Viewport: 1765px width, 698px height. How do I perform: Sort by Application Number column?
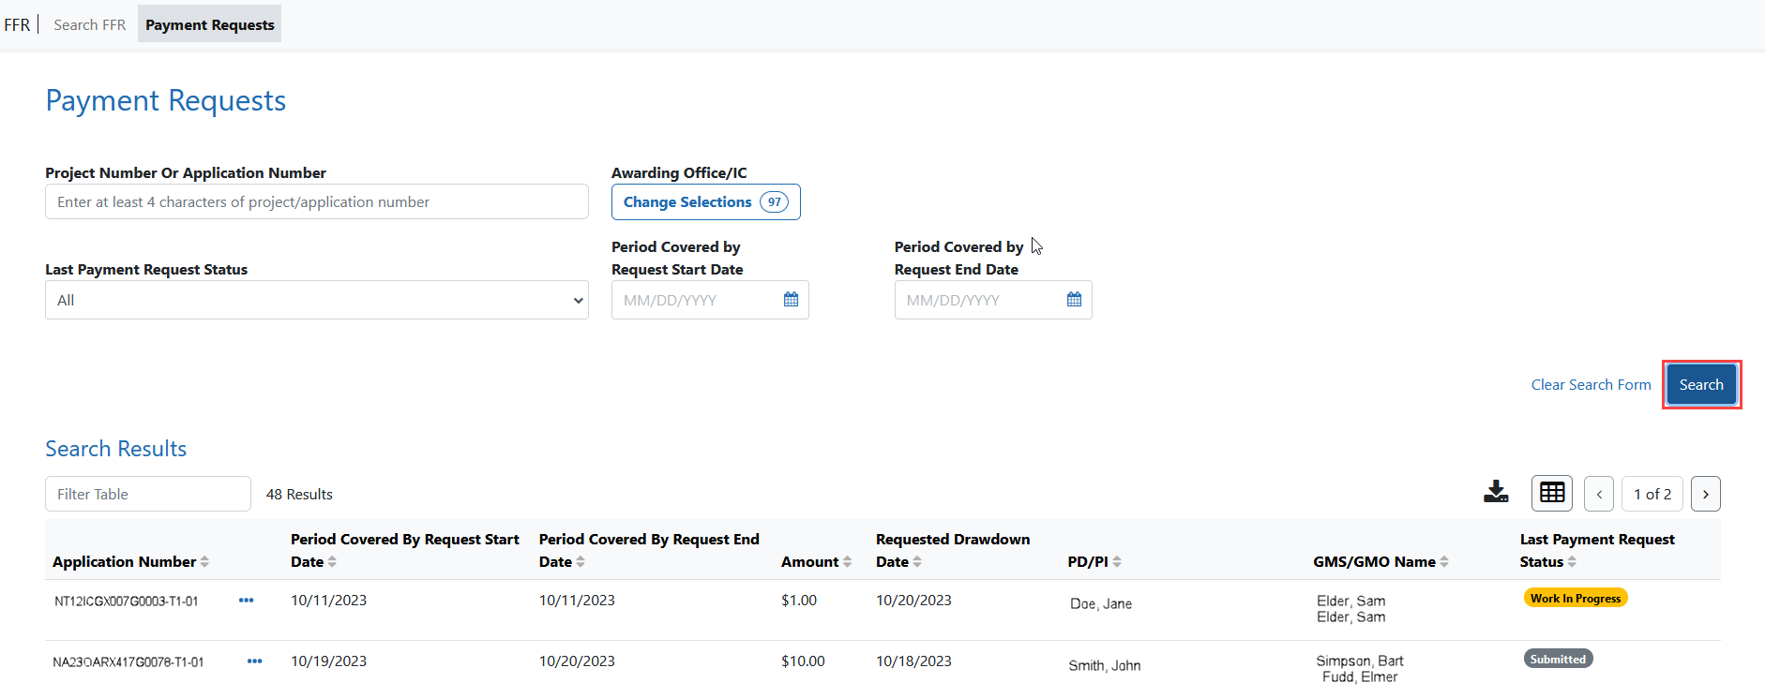tap(204, 562)
